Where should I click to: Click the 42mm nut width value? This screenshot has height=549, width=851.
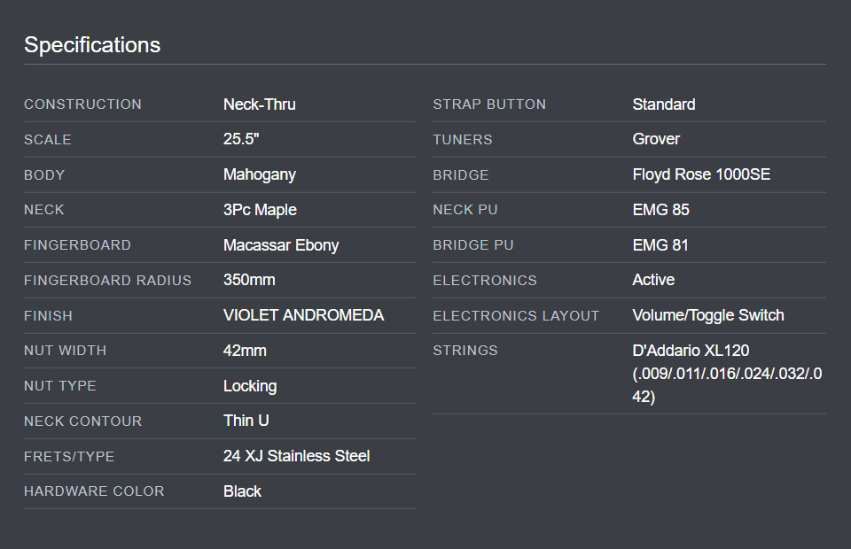tap(245, 350)
